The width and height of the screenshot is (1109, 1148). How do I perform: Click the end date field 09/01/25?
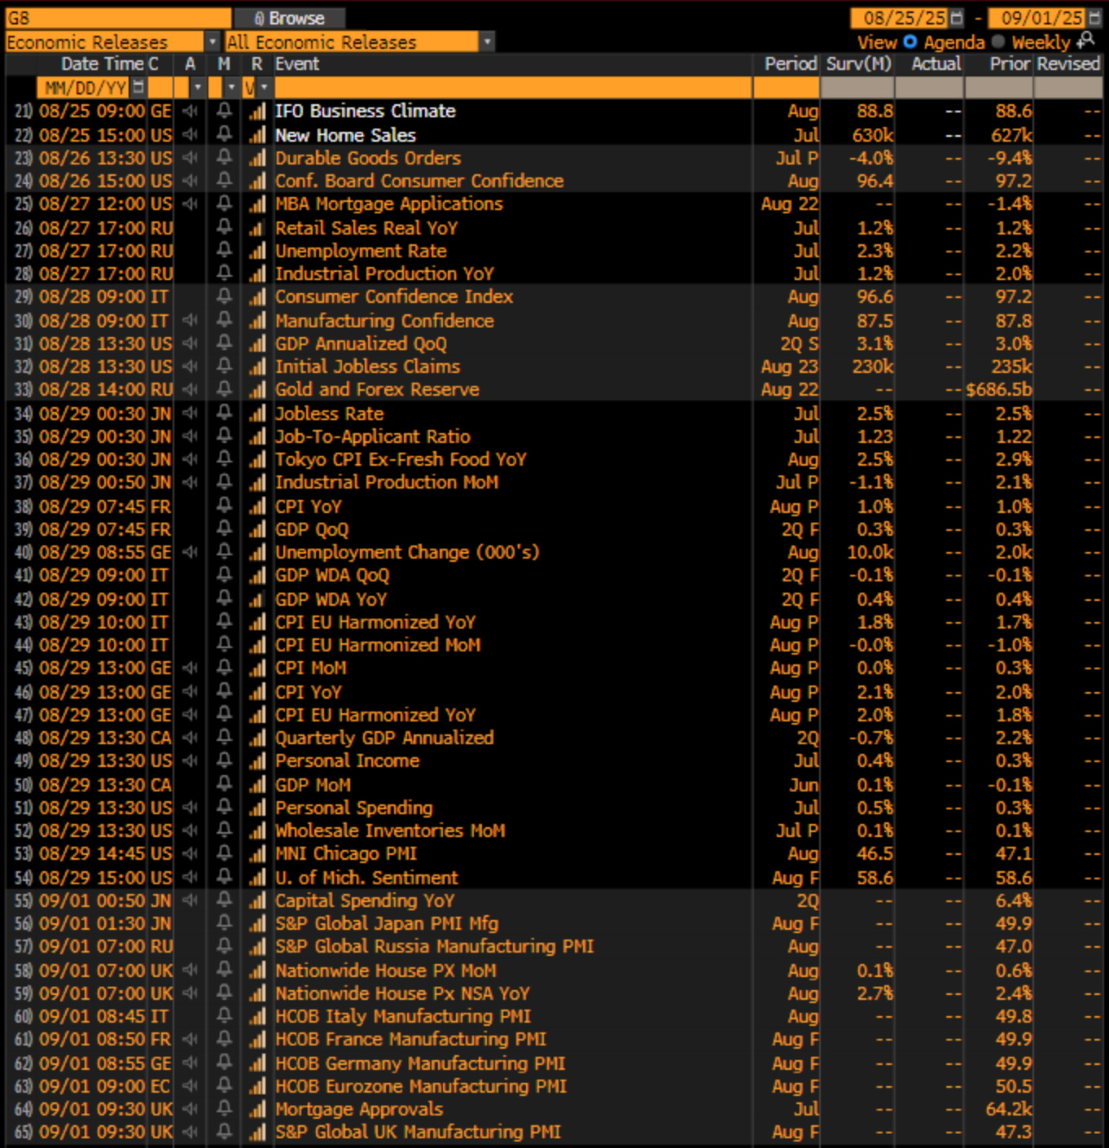[x=1038, y=18]
